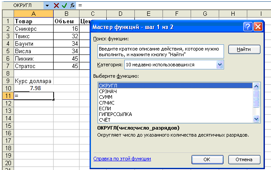Click cell containing Пикник
The width and height of the screenshot is (271, 170).
[33, 58]
